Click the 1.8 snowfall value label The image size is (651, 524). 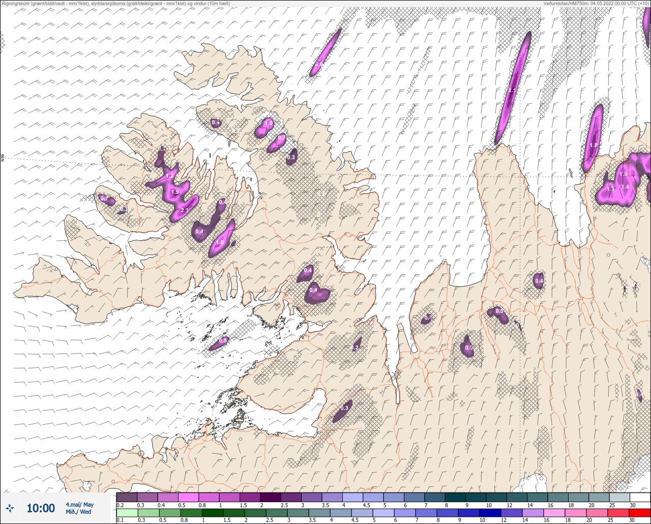click(x=594, y=145)
